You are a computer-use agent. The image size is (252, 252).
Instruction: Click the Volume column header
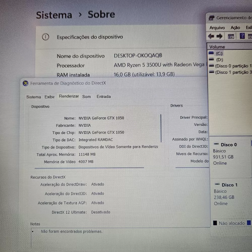pyautogui.click(x=217, y=47)
